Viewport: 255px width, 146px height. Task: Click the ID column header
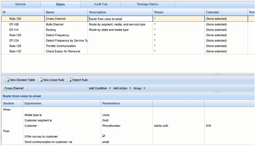pos(23,12)
